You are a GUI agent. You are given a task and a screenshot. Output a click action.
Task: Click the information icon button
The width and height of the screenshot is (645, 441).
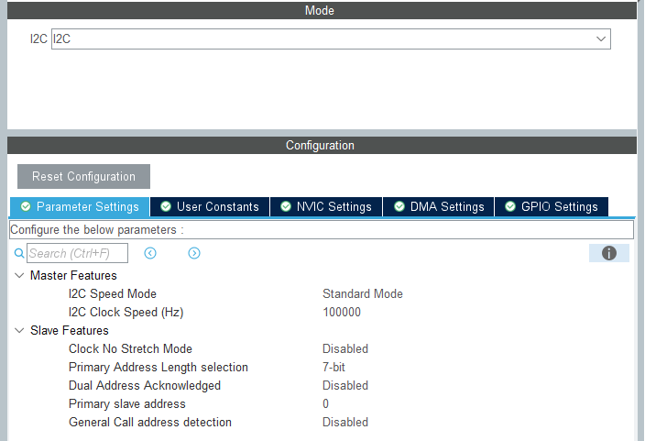coord(609,253)
